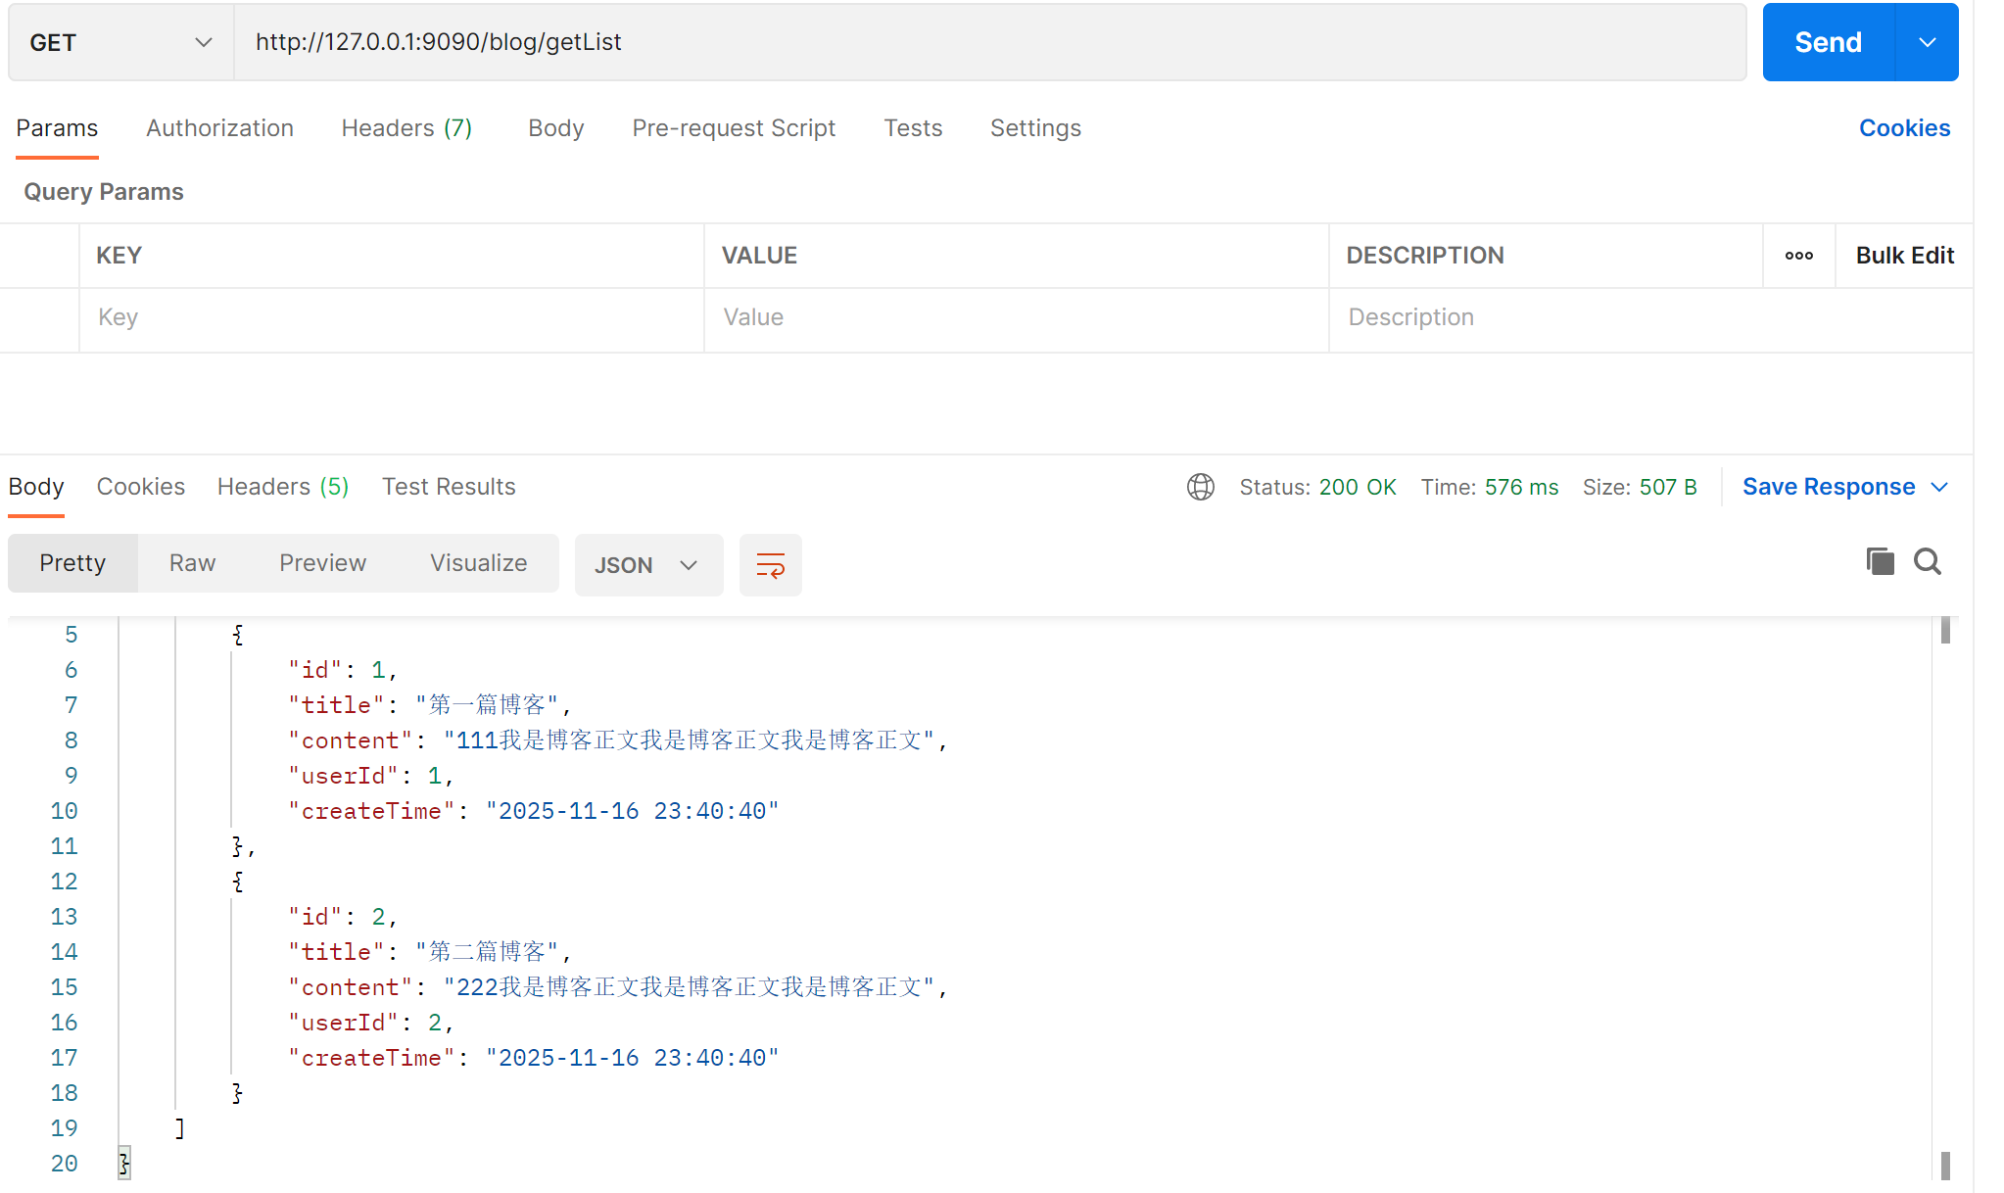
Task: Open the Headers (7) request tab
Action: [406, 128]
